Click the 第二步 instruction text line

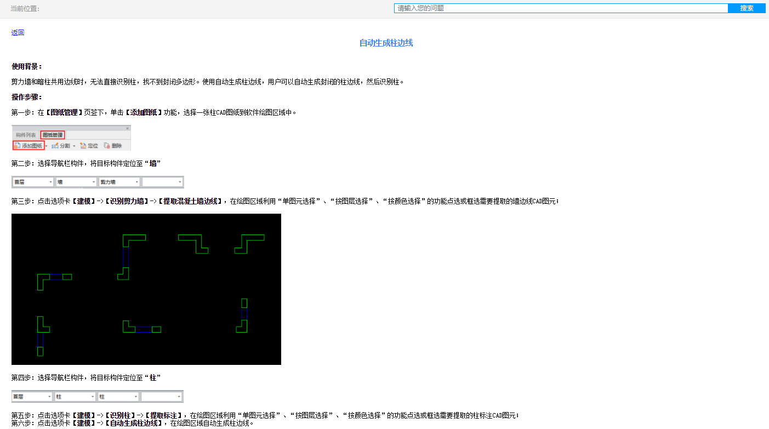click(x=86, y=163)
